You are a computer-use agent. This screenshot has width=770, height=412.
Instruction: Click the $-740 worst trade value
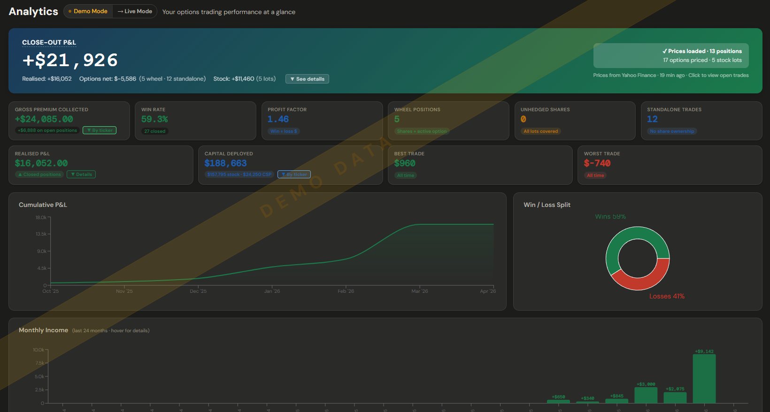597,163
